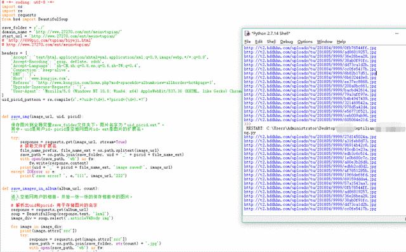The image size is (406, 252).
Task: Click the 'Referer' header line in editor
Action: point(113,83)
